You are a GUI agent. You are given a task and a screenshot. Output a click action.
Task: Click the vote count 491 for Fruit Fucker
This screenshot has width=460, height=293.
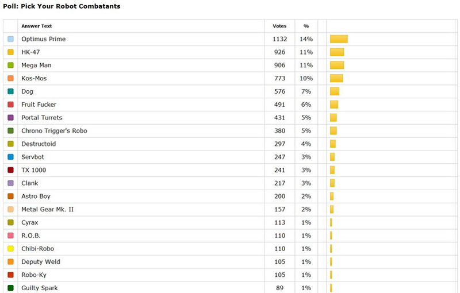click(x=279, y=105)
